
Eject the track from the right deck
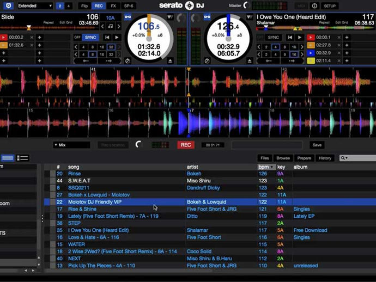pos(250,61)
